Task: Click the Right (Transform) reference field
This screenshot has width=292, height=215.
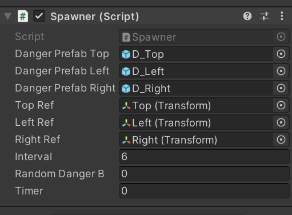Action: [196, 140]
